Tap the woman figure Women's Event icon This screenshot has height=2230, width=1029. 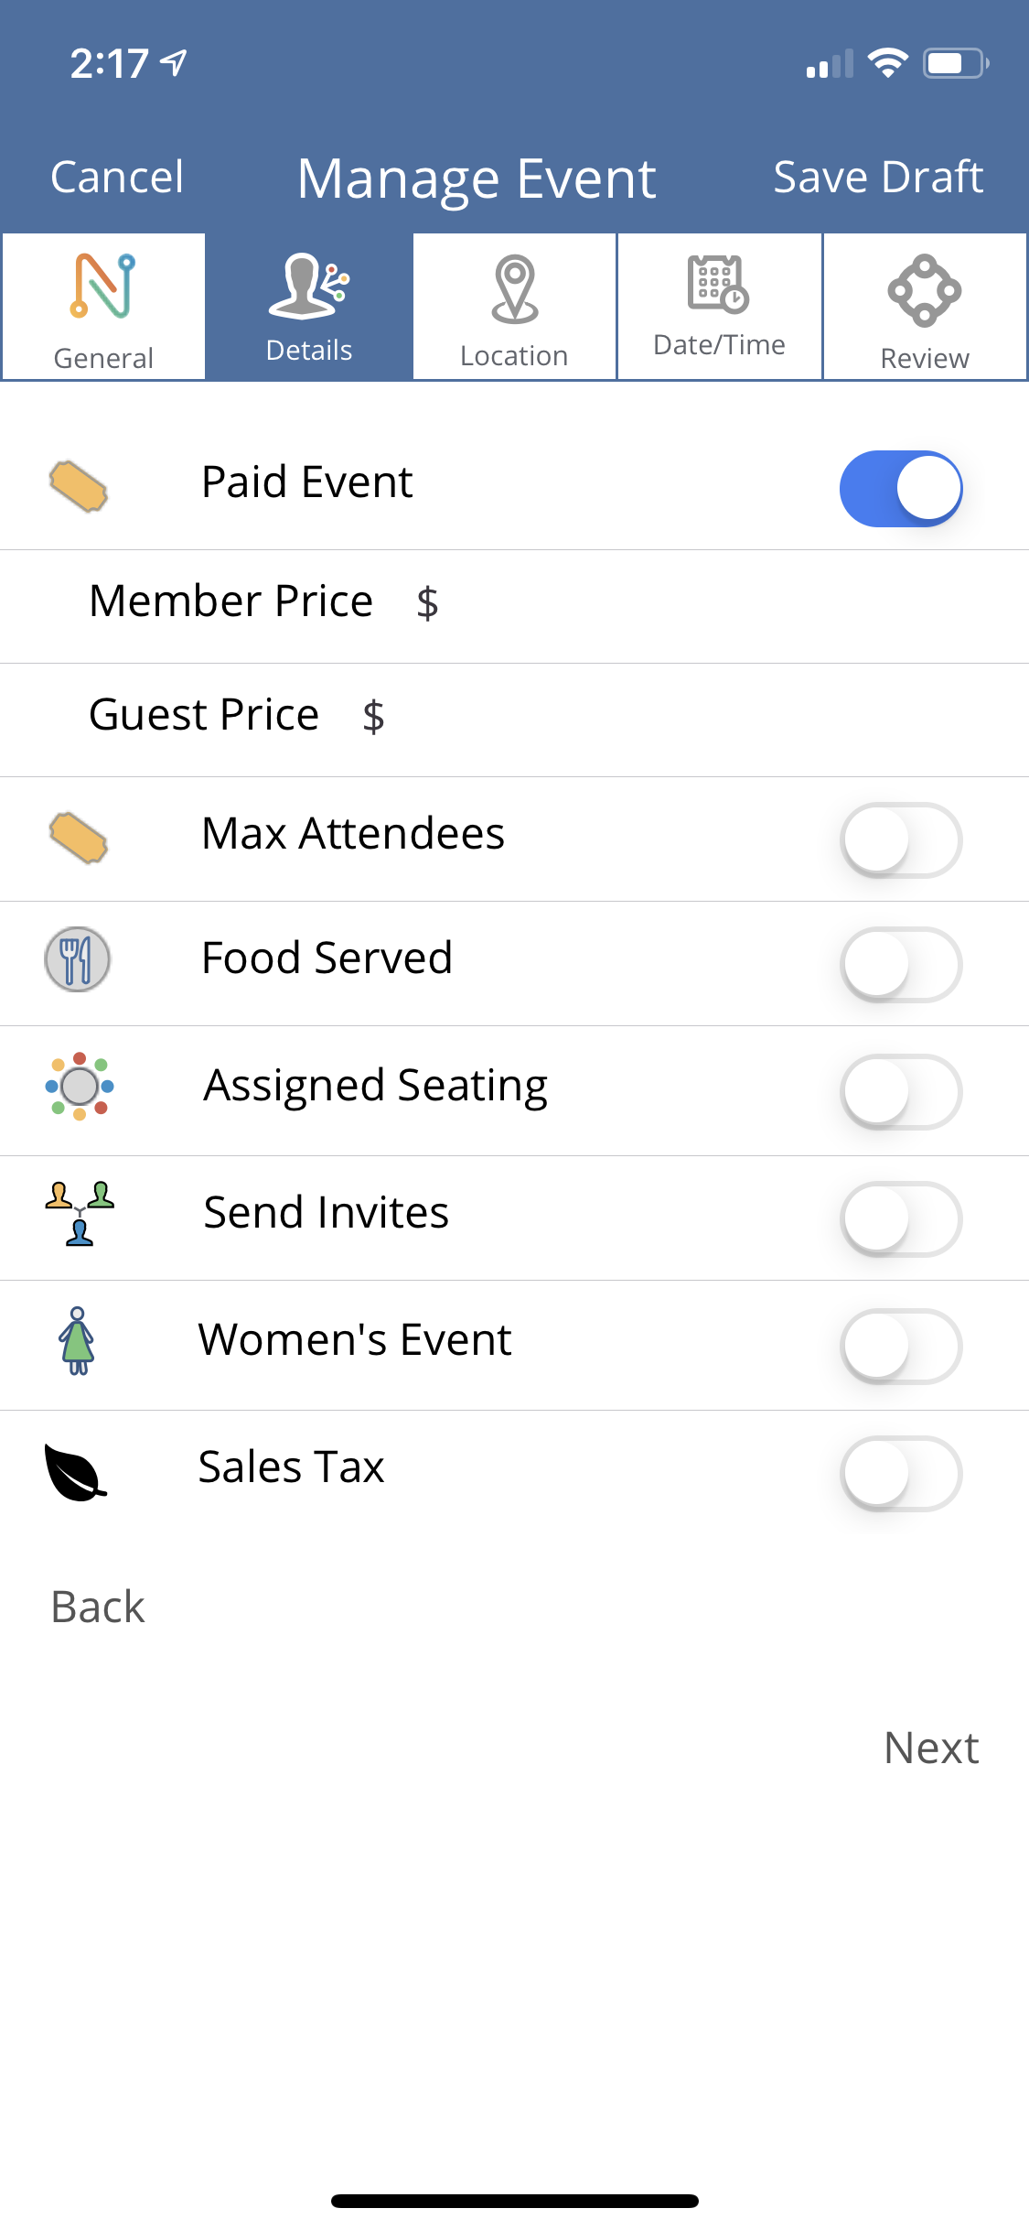tap(78, 1340)
